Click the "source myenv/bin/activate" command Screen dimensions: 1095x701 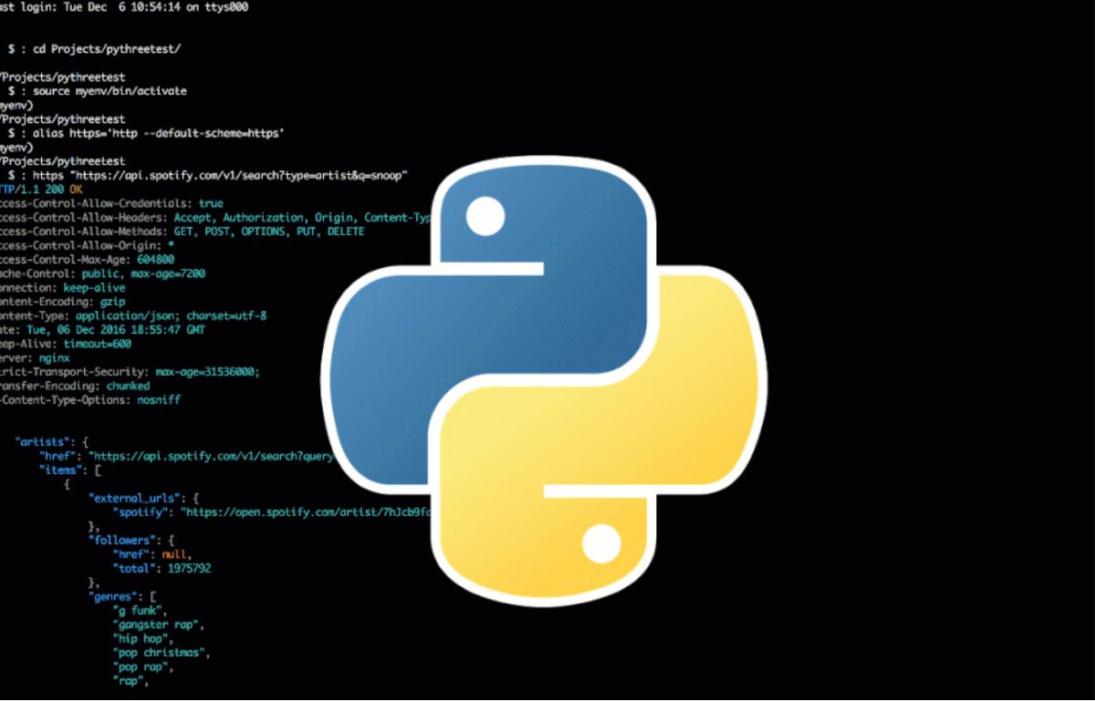point(109,91)
